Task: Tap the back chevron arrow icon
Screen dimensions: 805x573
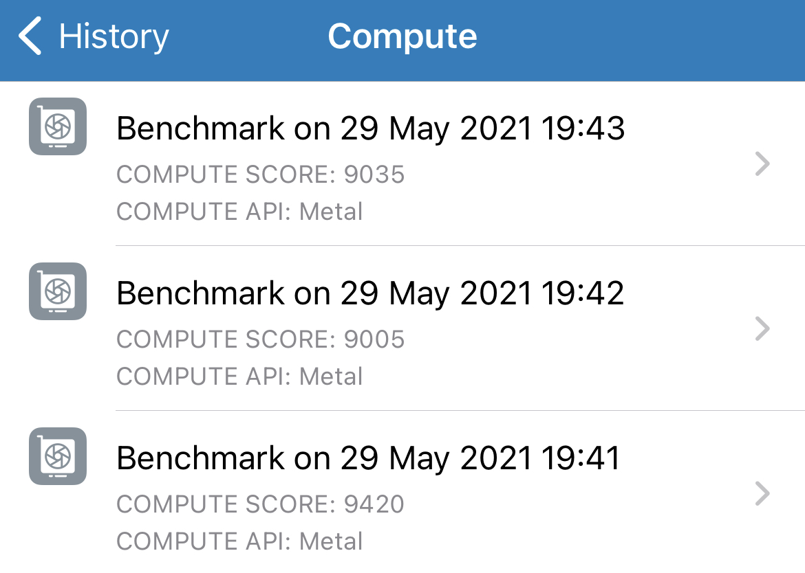Action: point(30,36)
